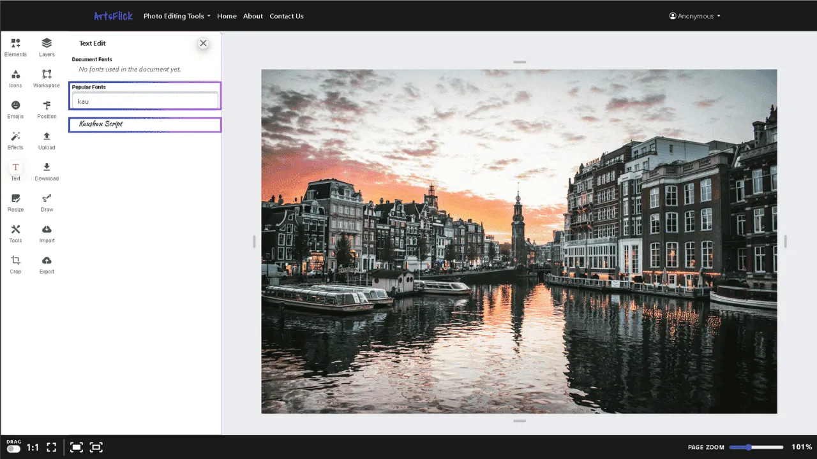Click the Download tool
The height and width of the screenshot is (459, 817).
click(47, 171)
